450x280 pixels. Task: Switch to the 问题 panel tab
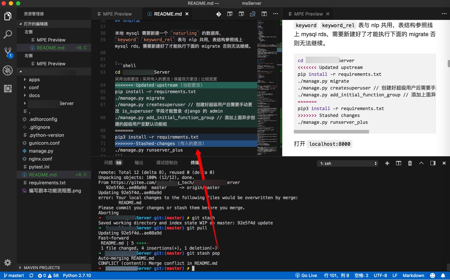point(113,163)
